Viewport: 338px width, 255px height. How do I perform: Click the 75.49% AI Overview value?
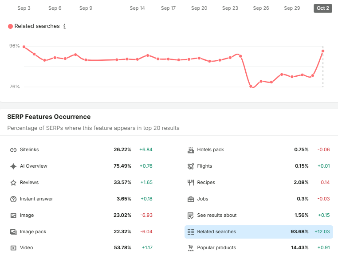[122, 166]
